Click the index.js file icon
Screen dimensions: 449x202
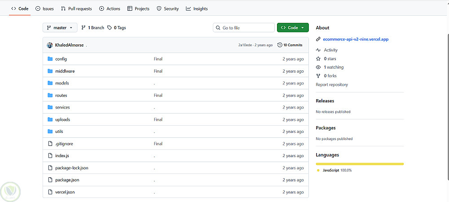pos(50,156)
